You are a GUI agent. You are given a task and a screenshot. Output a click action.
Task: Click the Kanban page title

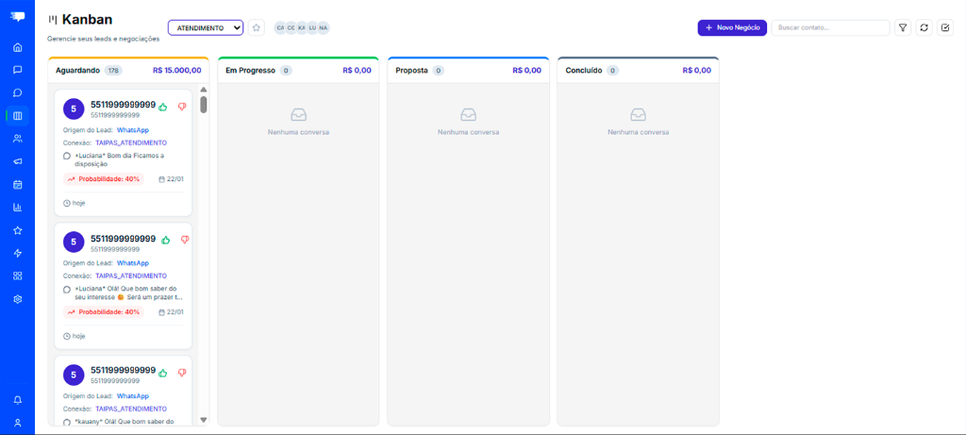(88, 20)
